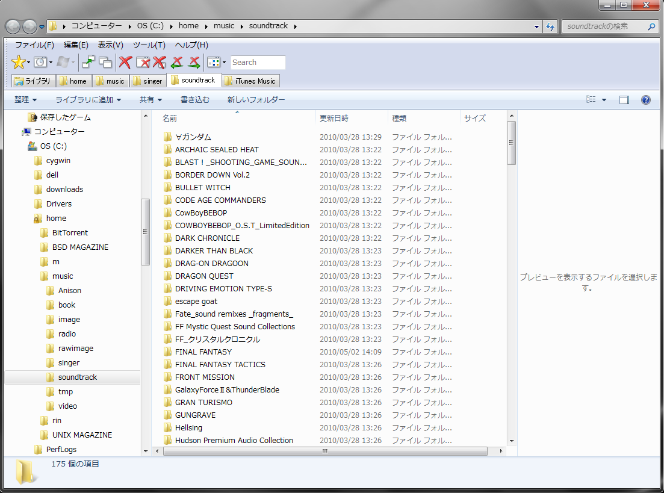Open the ヘルプ(H) menu
Viewport: 664px width, 493px height.
[191, 45]
